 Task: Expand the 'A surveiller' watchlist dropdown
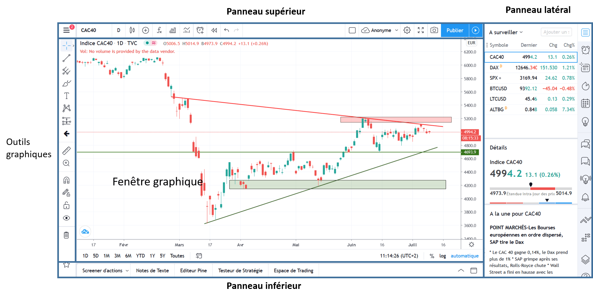coord(505,32)
